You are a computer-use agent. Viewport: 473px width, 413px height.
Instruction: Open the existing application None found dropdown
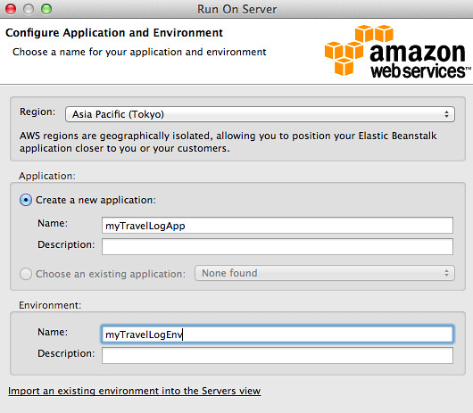[325, 273]
